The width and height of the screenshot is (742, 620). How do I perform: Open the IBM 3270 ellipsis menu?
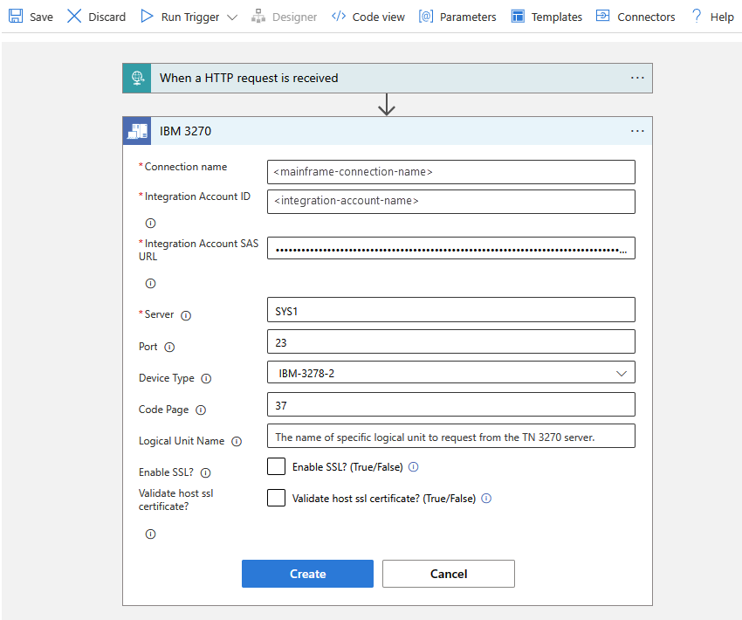click(x=637, y=131)
